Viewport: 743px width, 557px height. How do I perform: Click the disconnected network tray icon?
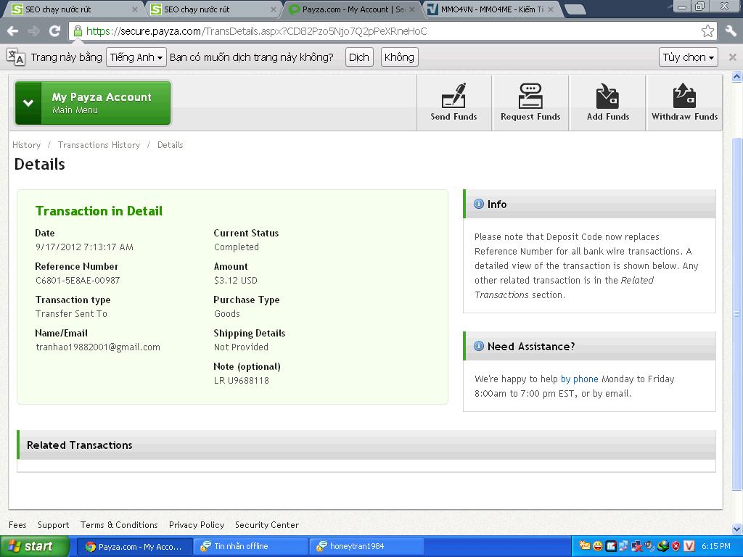tap(637, 546)
